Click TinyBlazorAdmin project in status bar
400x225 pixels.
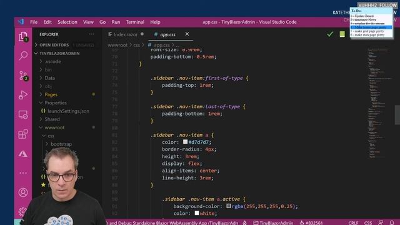tap(273, 222)
